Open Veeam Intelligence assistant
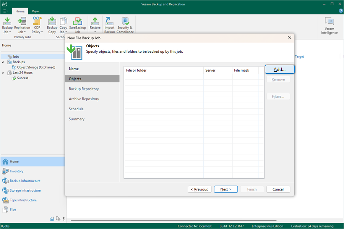The image size is (344, 229). click(x=329, y=26)
